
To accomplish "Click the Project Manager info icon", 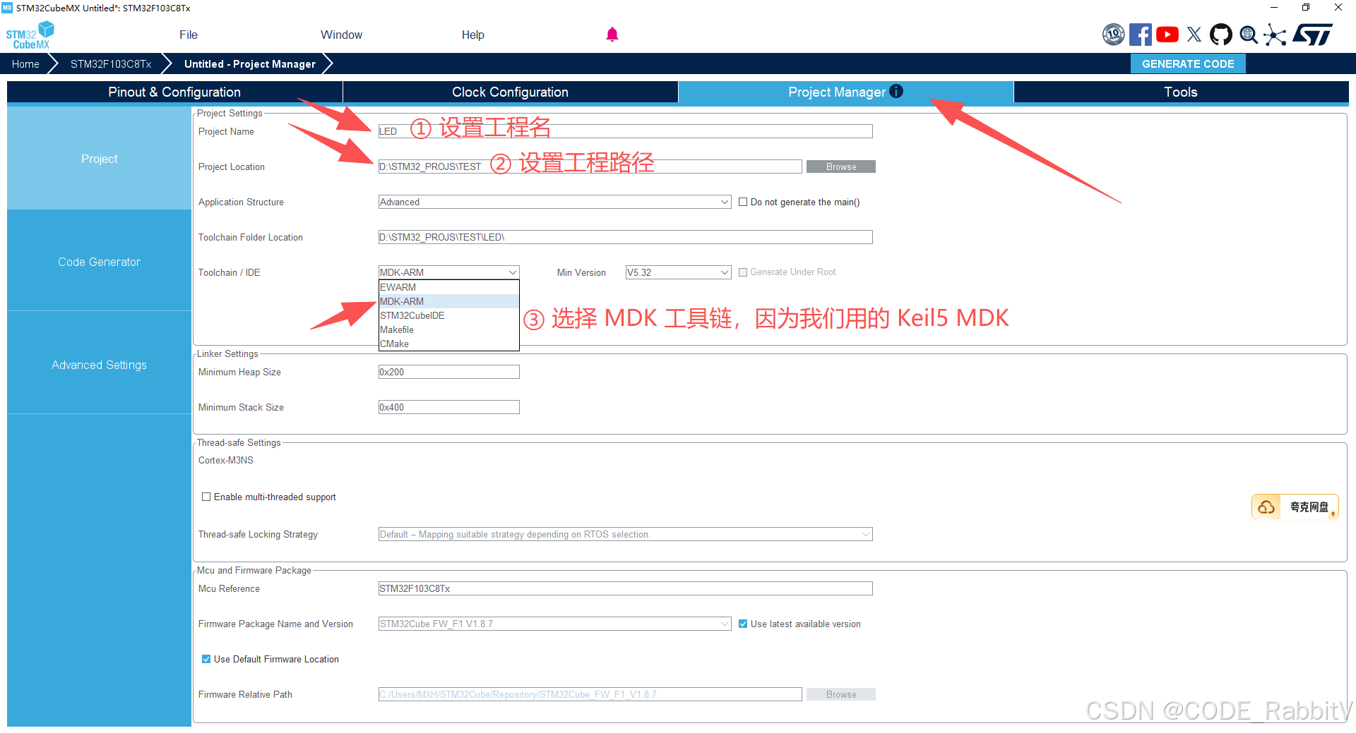I will tap(896, 91).
